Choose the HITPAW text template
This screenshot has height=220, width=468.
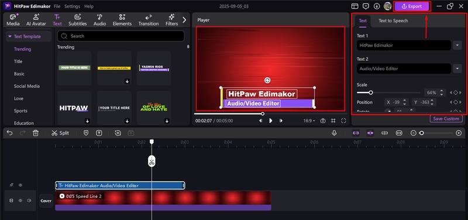coord(74,108)
